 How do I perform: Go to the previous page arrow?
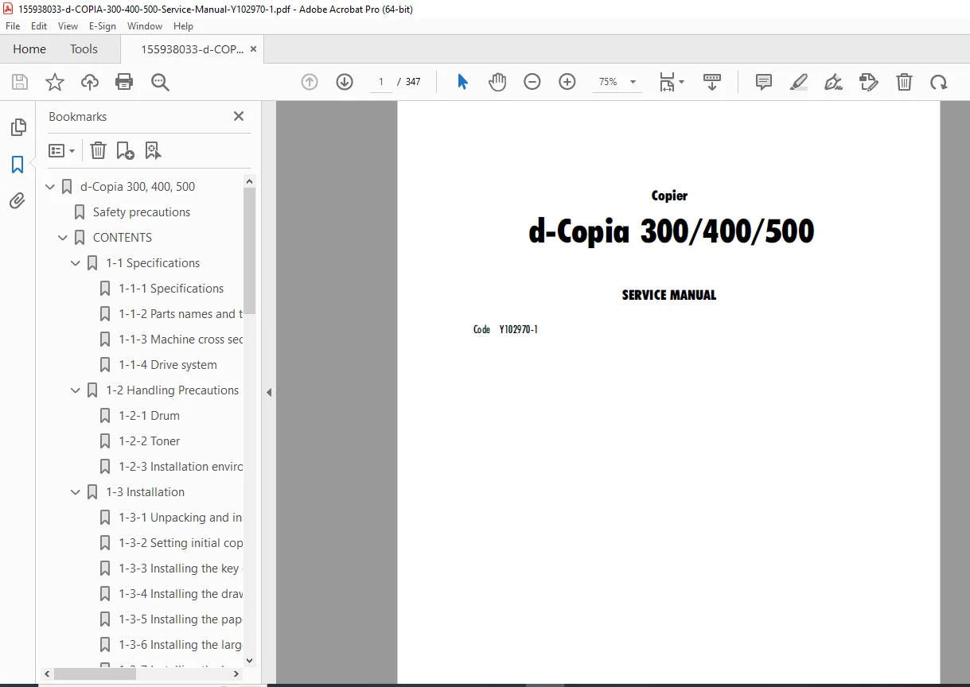pyautogui.click(x=310, y=82)
